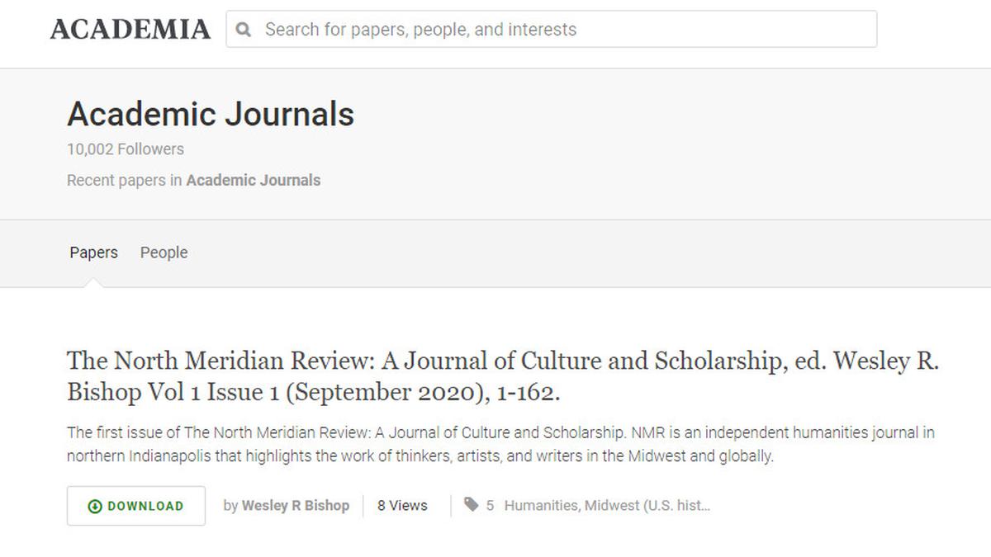
Task: Open the Midwest (U.S. hist… topic link
Action: tap(647, 506)
